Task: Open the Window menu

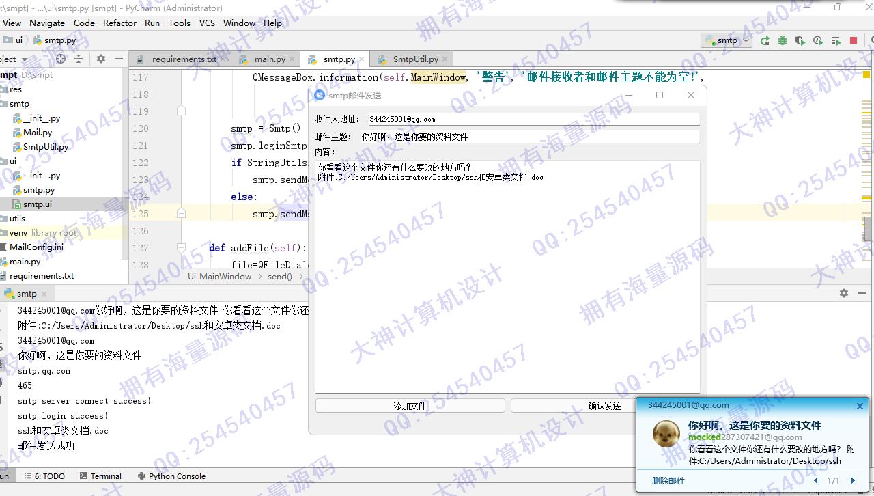Action: coord(239,23)
